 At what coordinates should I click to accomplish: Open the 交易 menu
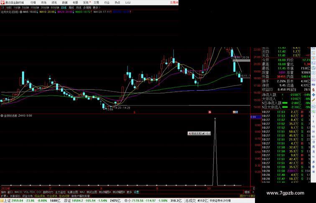coord(96,3)
